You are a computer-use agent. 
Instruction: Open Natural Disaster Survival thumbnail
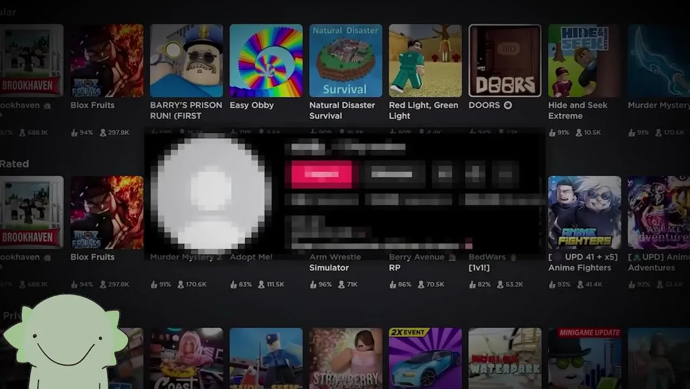click(345, 61)
